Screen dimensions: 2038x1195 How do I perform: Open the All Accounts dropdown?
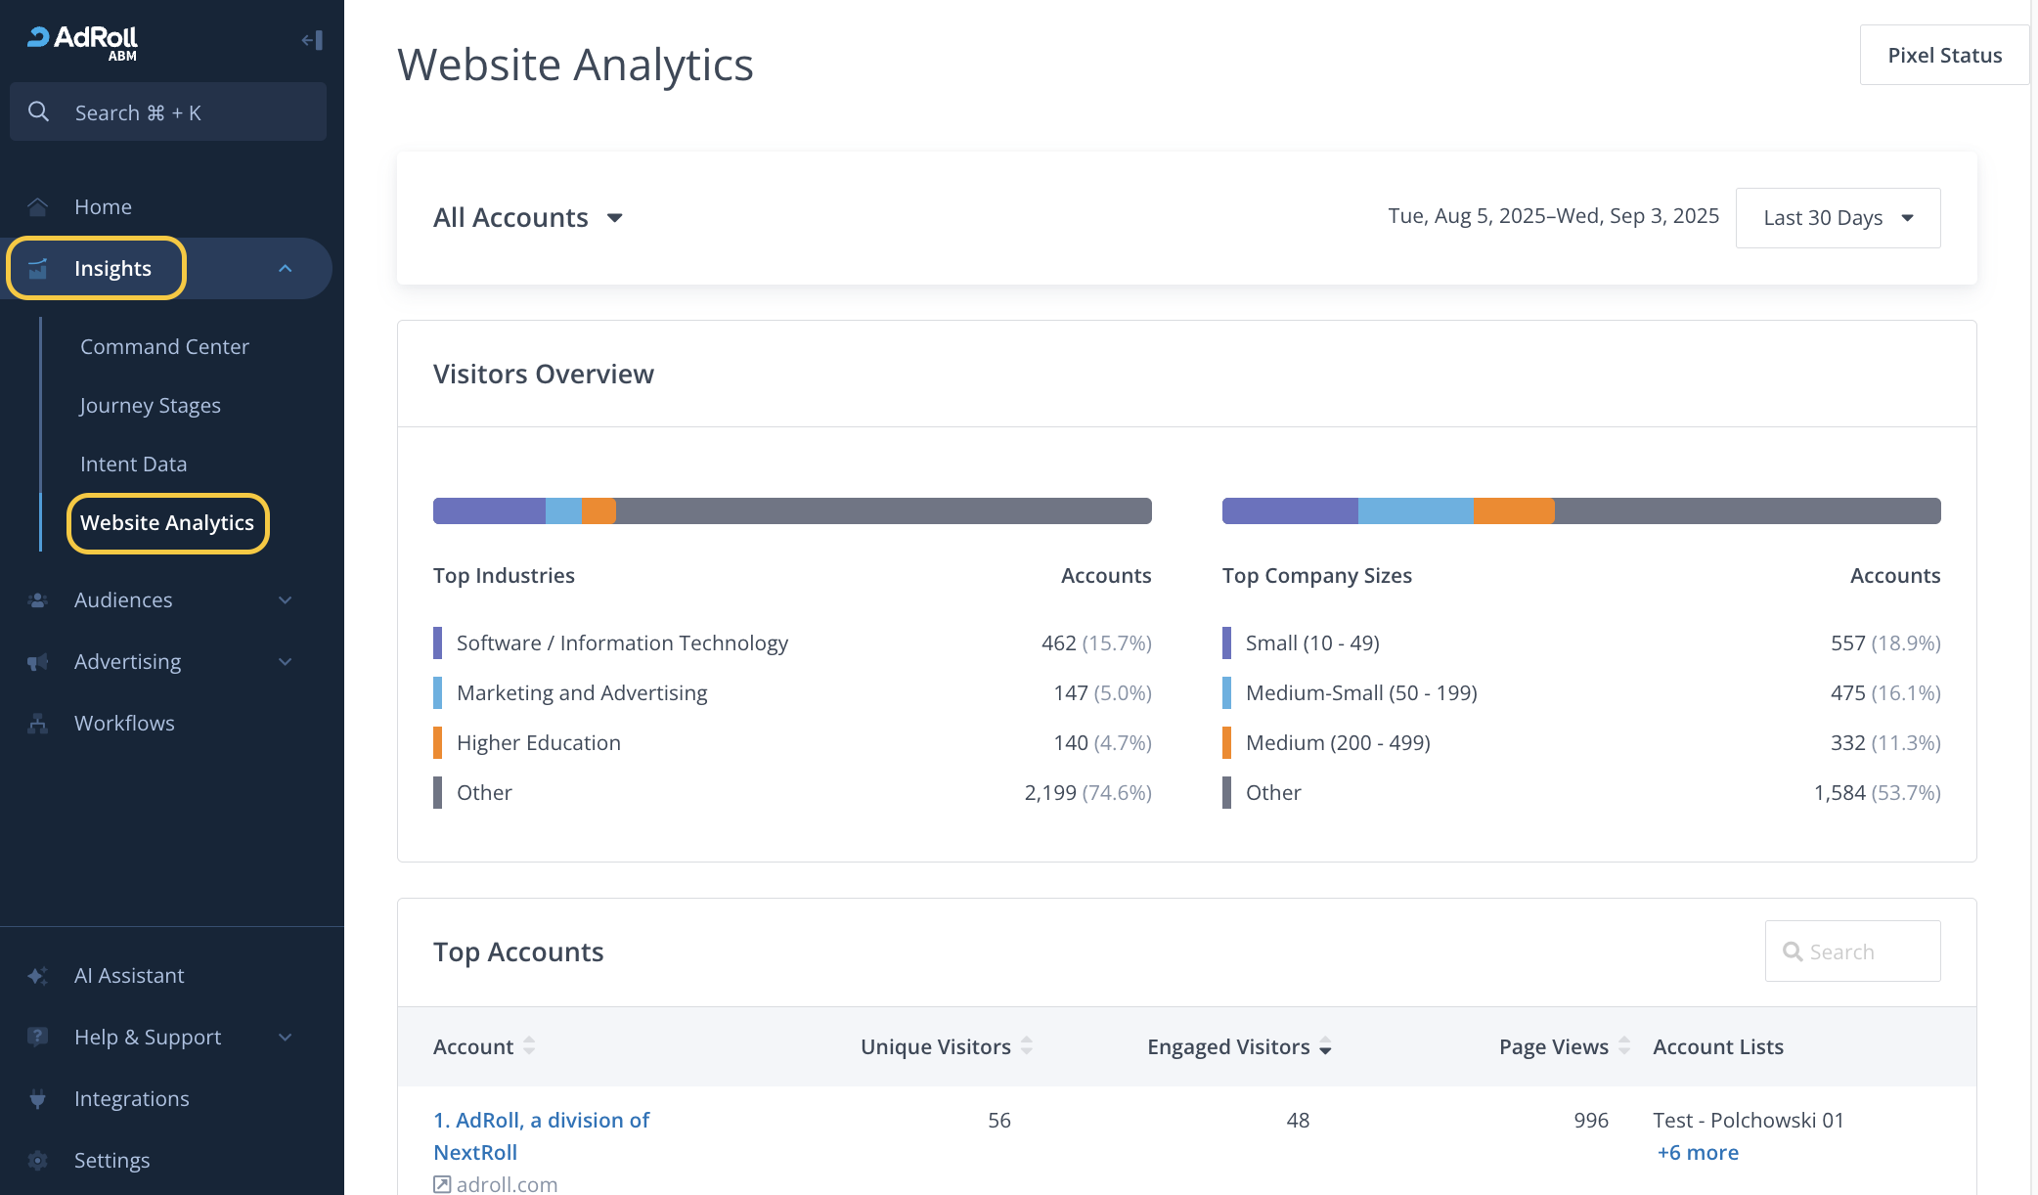tap(528, 217)
